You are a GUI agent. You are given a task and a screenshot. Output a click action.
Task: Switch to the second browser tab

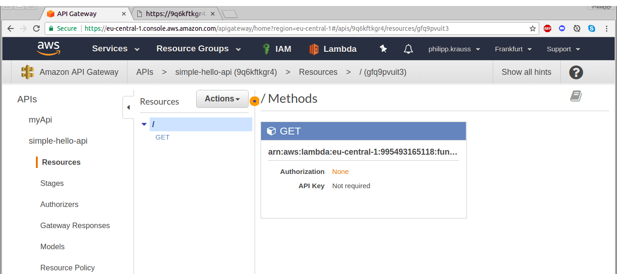point(175,14)
